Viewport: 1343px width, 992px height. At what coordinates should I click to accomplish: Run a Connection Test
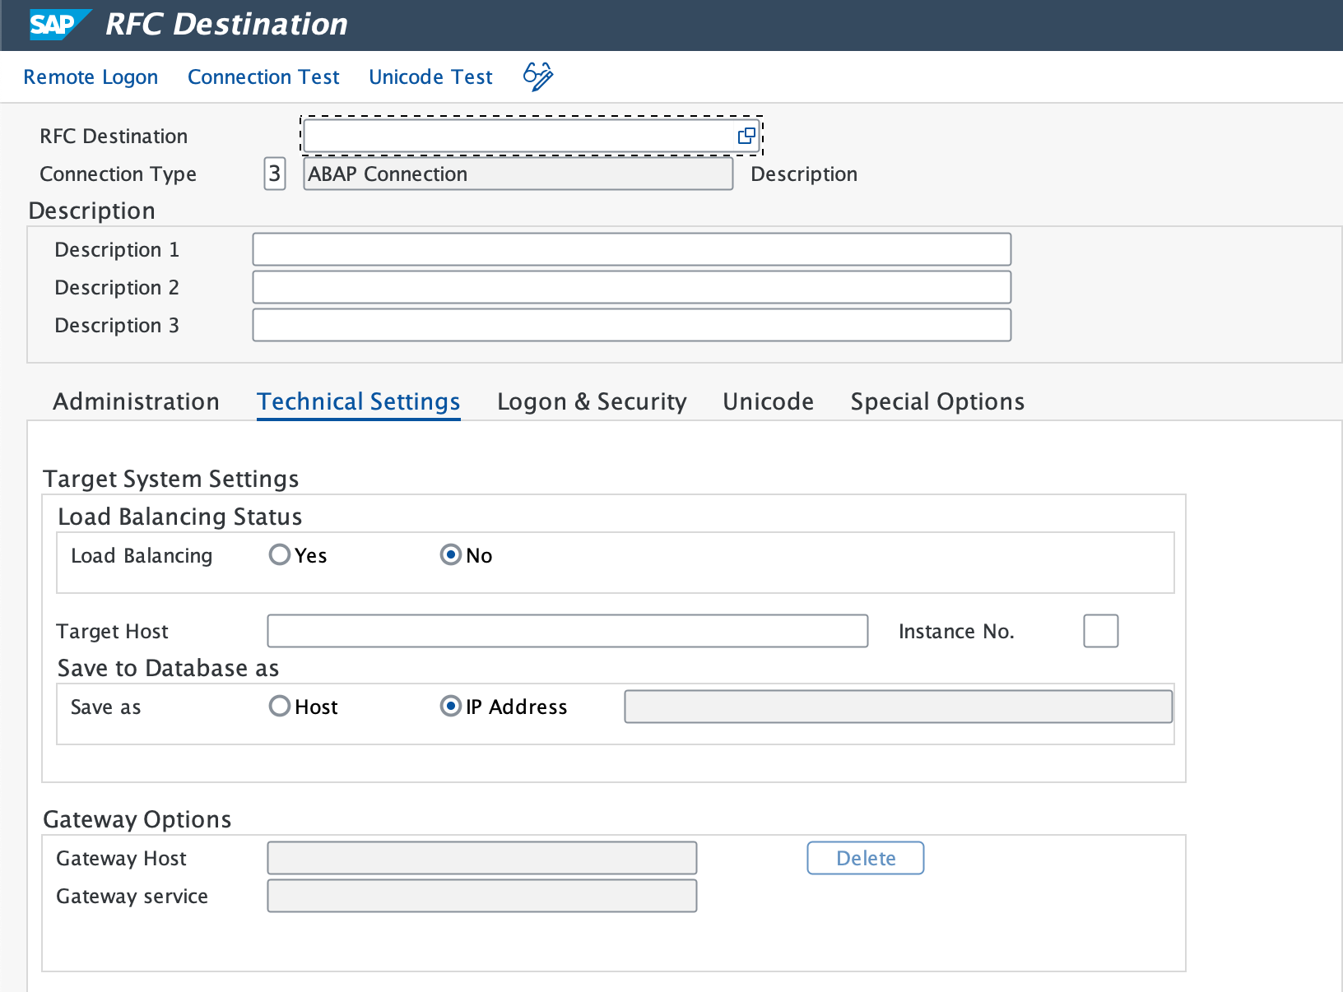263,76
